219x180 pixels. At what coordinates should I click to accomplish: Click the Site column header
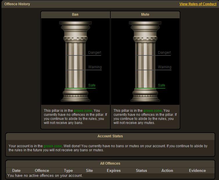[89, 171]
